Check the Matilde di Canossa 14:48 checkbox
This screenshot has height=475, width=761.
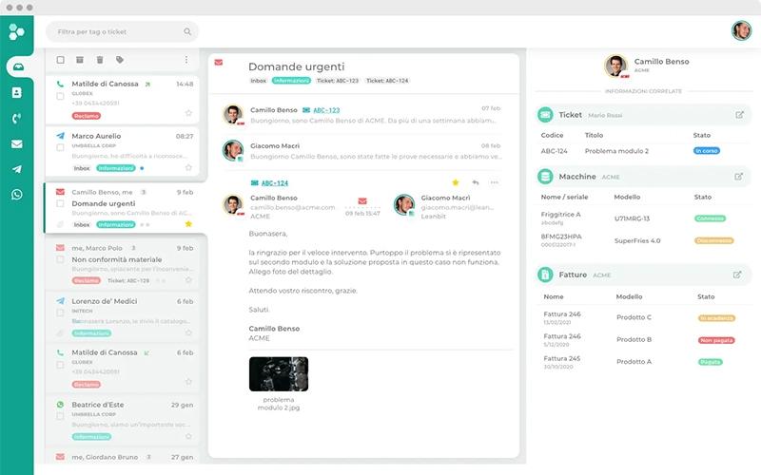tap(60, 96)
